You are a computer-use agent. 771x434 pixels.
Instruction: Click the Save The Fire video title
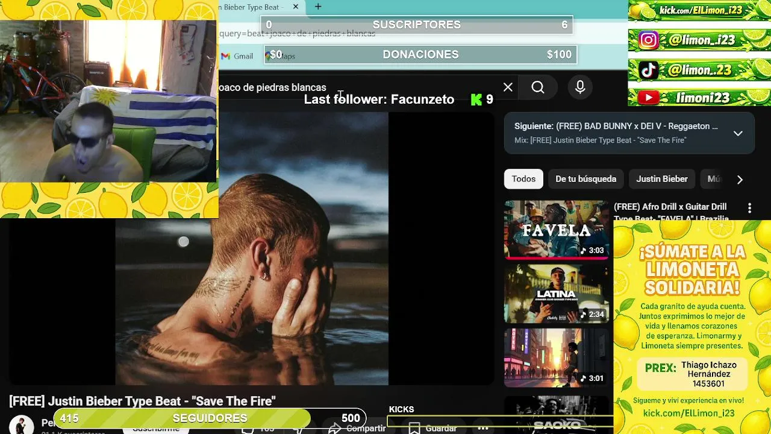[x=142, y=401]
